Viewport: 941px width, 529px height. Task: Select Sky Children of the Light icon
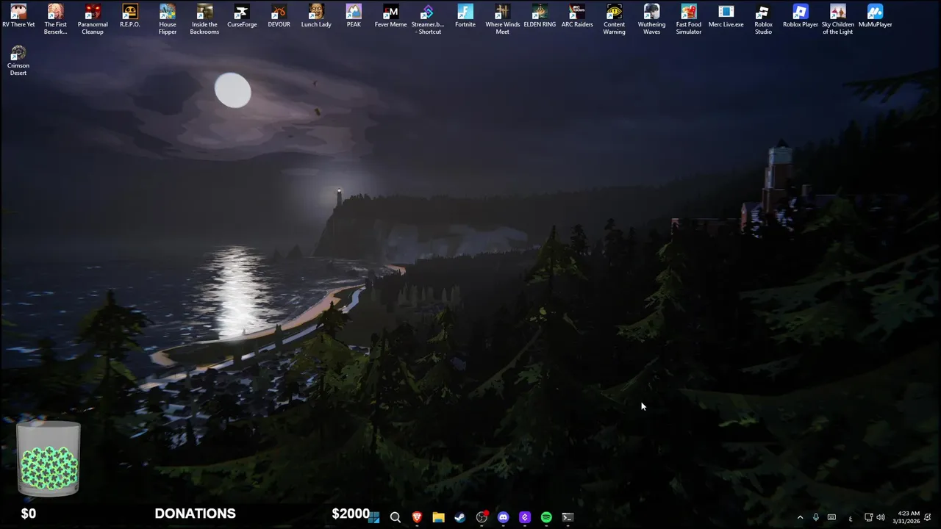[837, 20]
